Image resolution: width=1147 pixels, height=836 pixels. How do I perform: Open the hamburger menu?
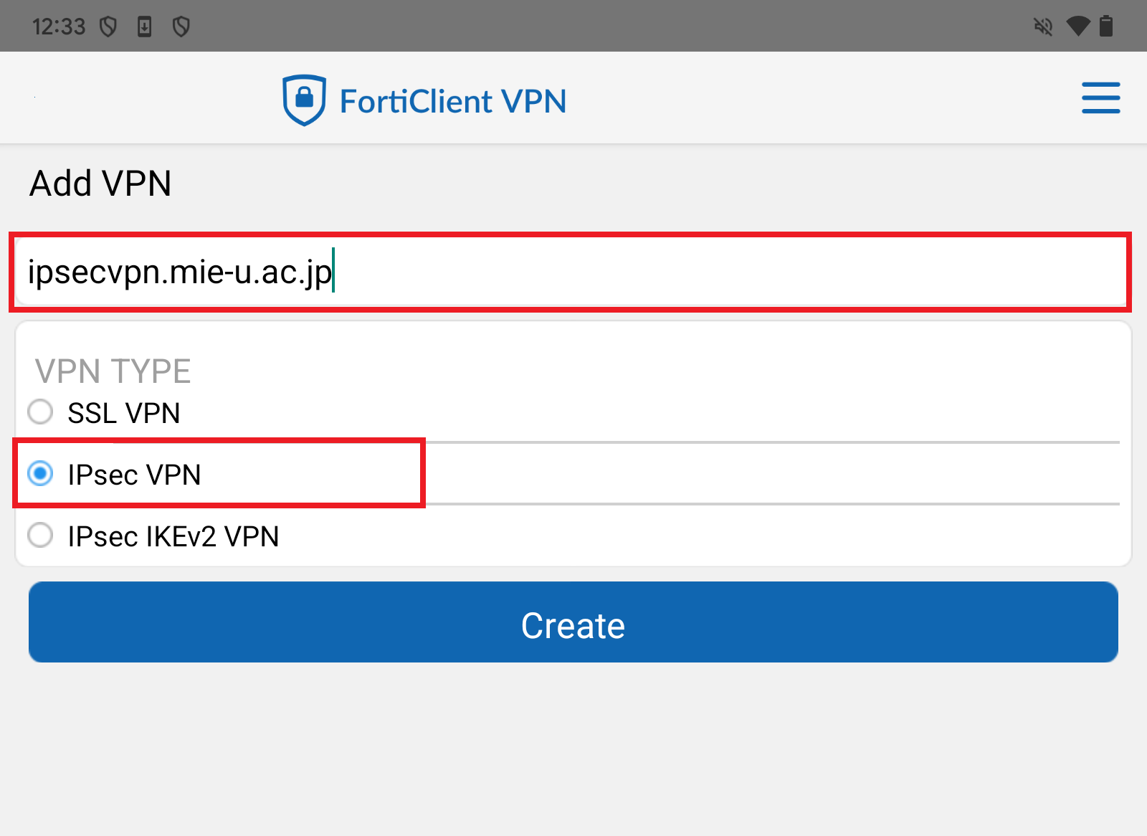tap(1100, 98)
